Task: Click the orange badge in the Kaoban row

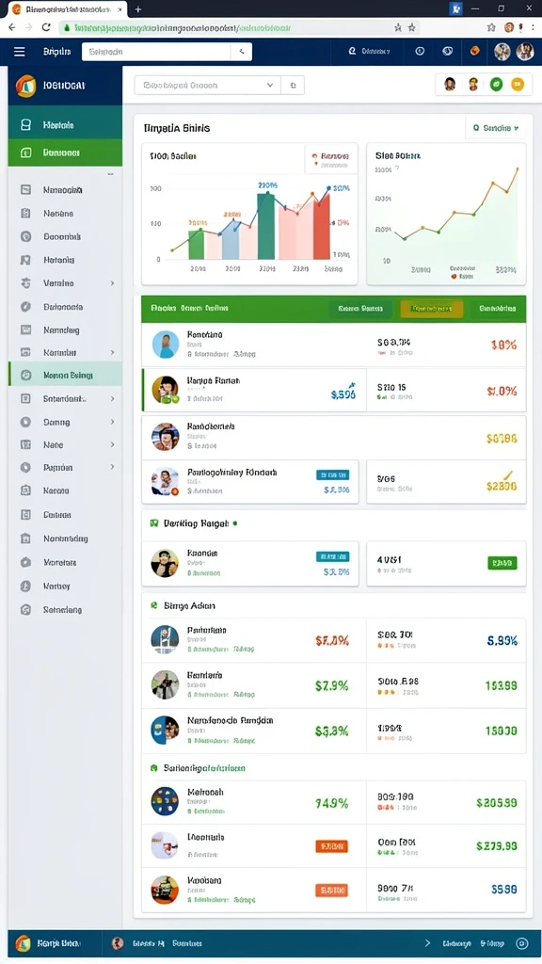Action: point(331,890)
